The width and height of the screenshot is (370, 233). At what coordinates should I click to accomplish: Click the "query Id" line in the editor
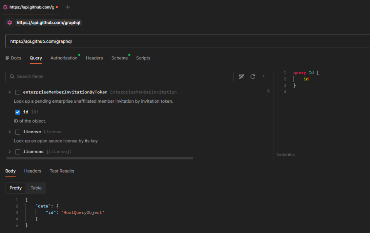306,73
